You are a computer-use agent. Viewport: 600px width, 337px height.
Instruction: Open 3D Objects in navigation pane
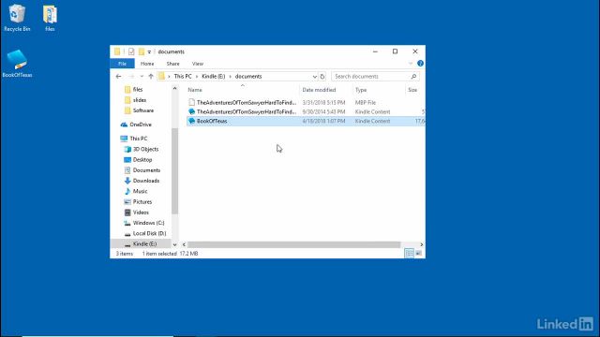145,149
